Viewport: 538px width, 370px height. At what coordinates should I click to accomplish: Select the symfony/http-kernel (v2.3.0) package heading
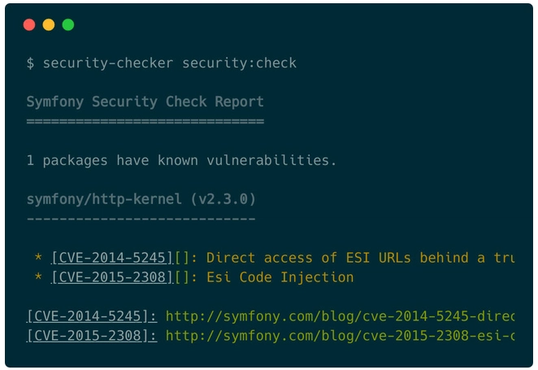(141, 199)
